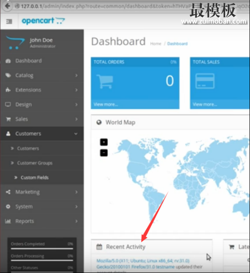Viewport: 250px width, 273px height.
Task: Click the John Doe profile cart avatar
Action: point(15,43)
